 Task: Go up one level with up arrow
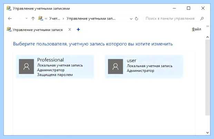point(33,19)
